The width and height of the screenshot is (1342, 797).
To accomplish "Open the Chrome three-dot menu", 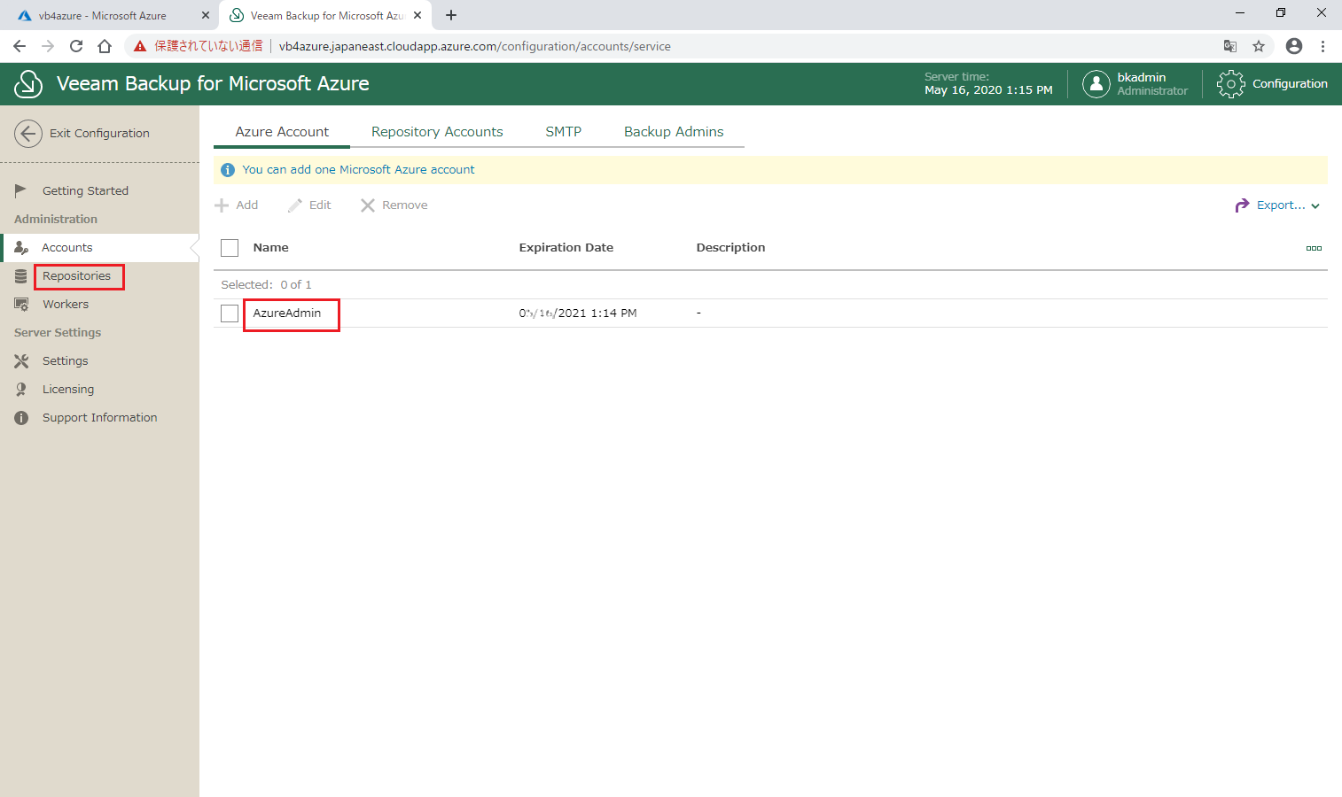I will 1322,46.
